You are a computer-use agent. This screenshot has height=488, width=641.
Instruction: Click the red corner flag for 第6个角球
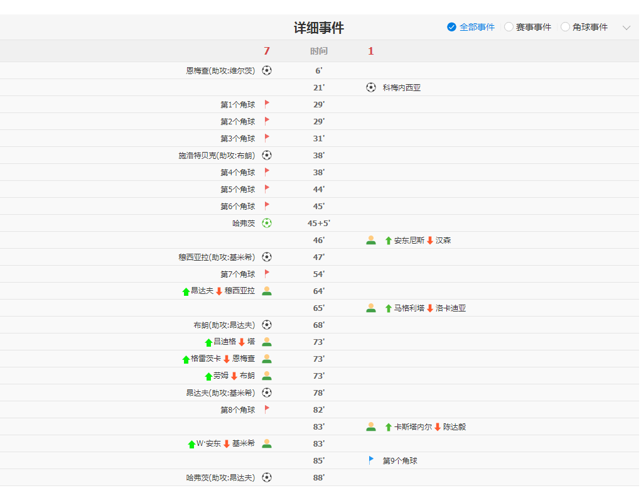[267, 206]
